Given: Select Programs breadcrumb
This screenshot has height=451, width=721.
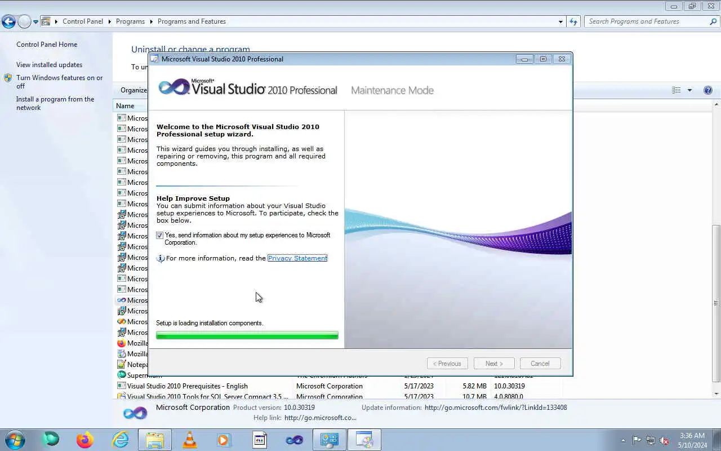Looking at the screenshot, I should [x=130, y=21].
